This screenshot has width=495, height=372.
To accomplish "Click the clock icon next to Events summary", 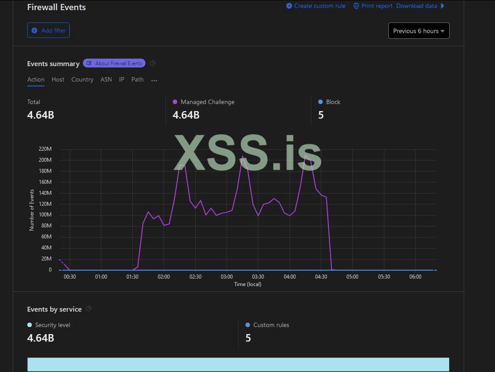I will coord(153,63).
